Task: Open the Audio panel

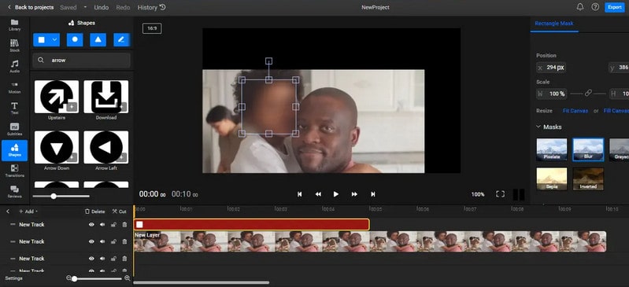Action: tap(14, 67)
